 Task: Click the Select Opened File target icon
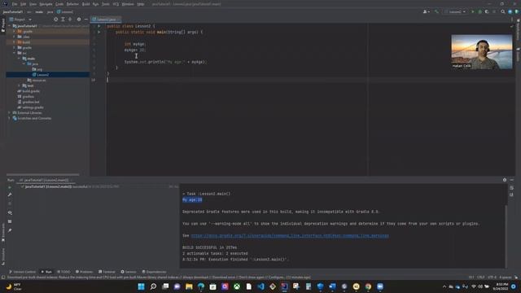[x=56, y=20]
